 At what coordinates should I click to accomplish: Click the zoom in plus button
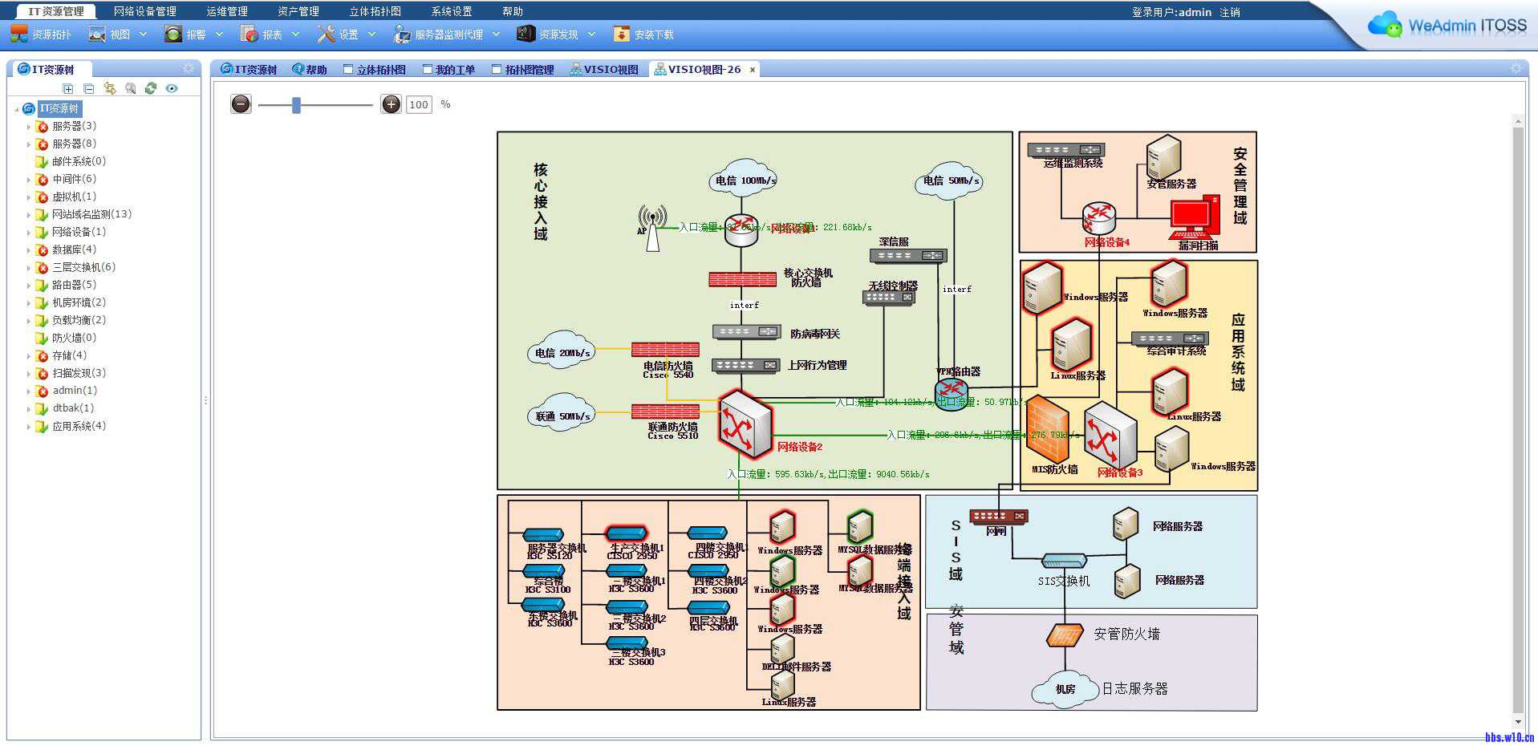coord(391,104)
